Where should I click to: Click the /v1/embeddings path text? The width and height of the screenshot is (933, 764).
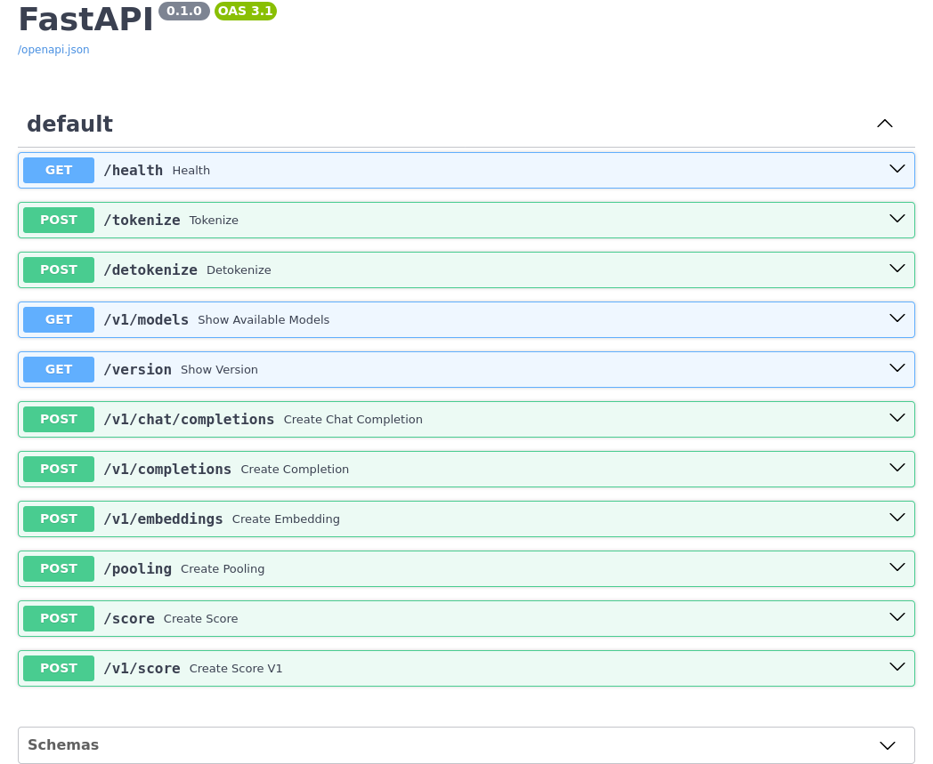click(x=163, y=519)
